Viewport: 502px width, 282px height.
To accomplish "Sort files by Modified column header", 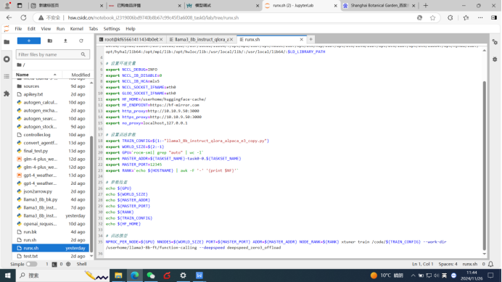I will click(81, 75).
